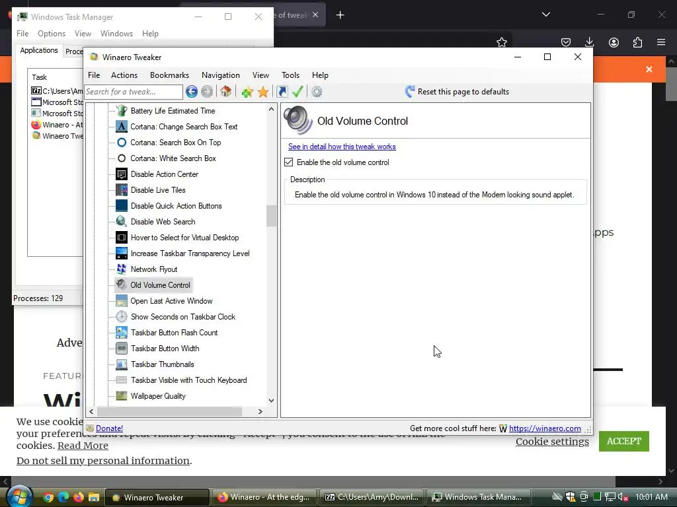The width and height of the screenshot is (677, 507).
Task: Switch to Windows Task Manager taskbar button
Action: click(477, 497)
